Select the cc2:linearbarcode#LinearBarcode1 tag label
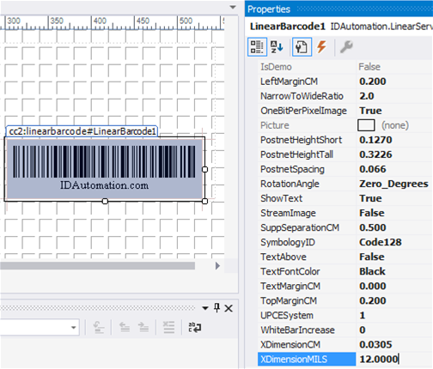Image resolution: width=433 pixels, height=369 pixels. [x=82, y=131]
